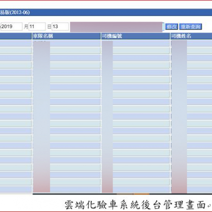Select the last row's 司機編號 cell
This screenshot has width=212, height=212.
pyautogui.click(x=135, y=189)
